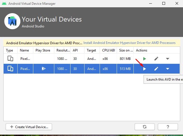Minimize the AVD Manager window
Viewport: 183px width, 136px height.
[151, 4]
